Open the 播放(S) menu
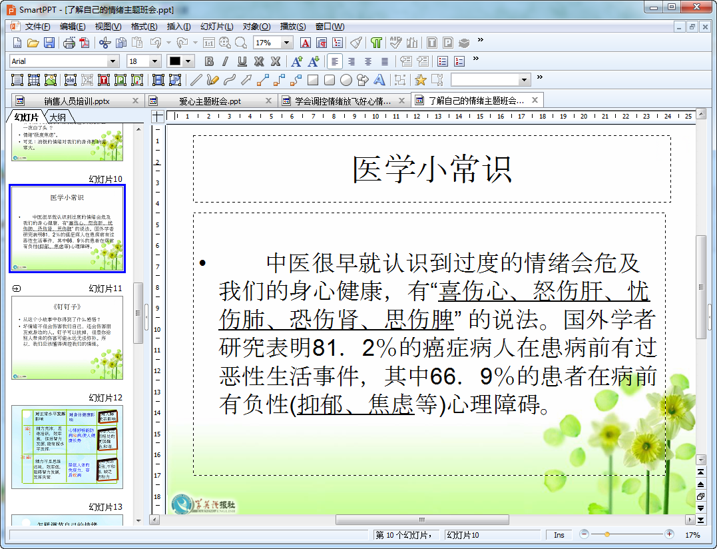Image resolution: width=717 pixels, height=549 pixels. [293, 27]
